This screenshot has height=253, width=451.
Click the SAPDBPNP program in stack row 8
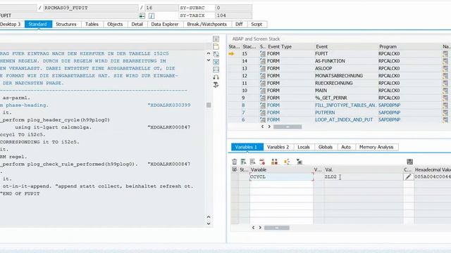tap(389, 105)
